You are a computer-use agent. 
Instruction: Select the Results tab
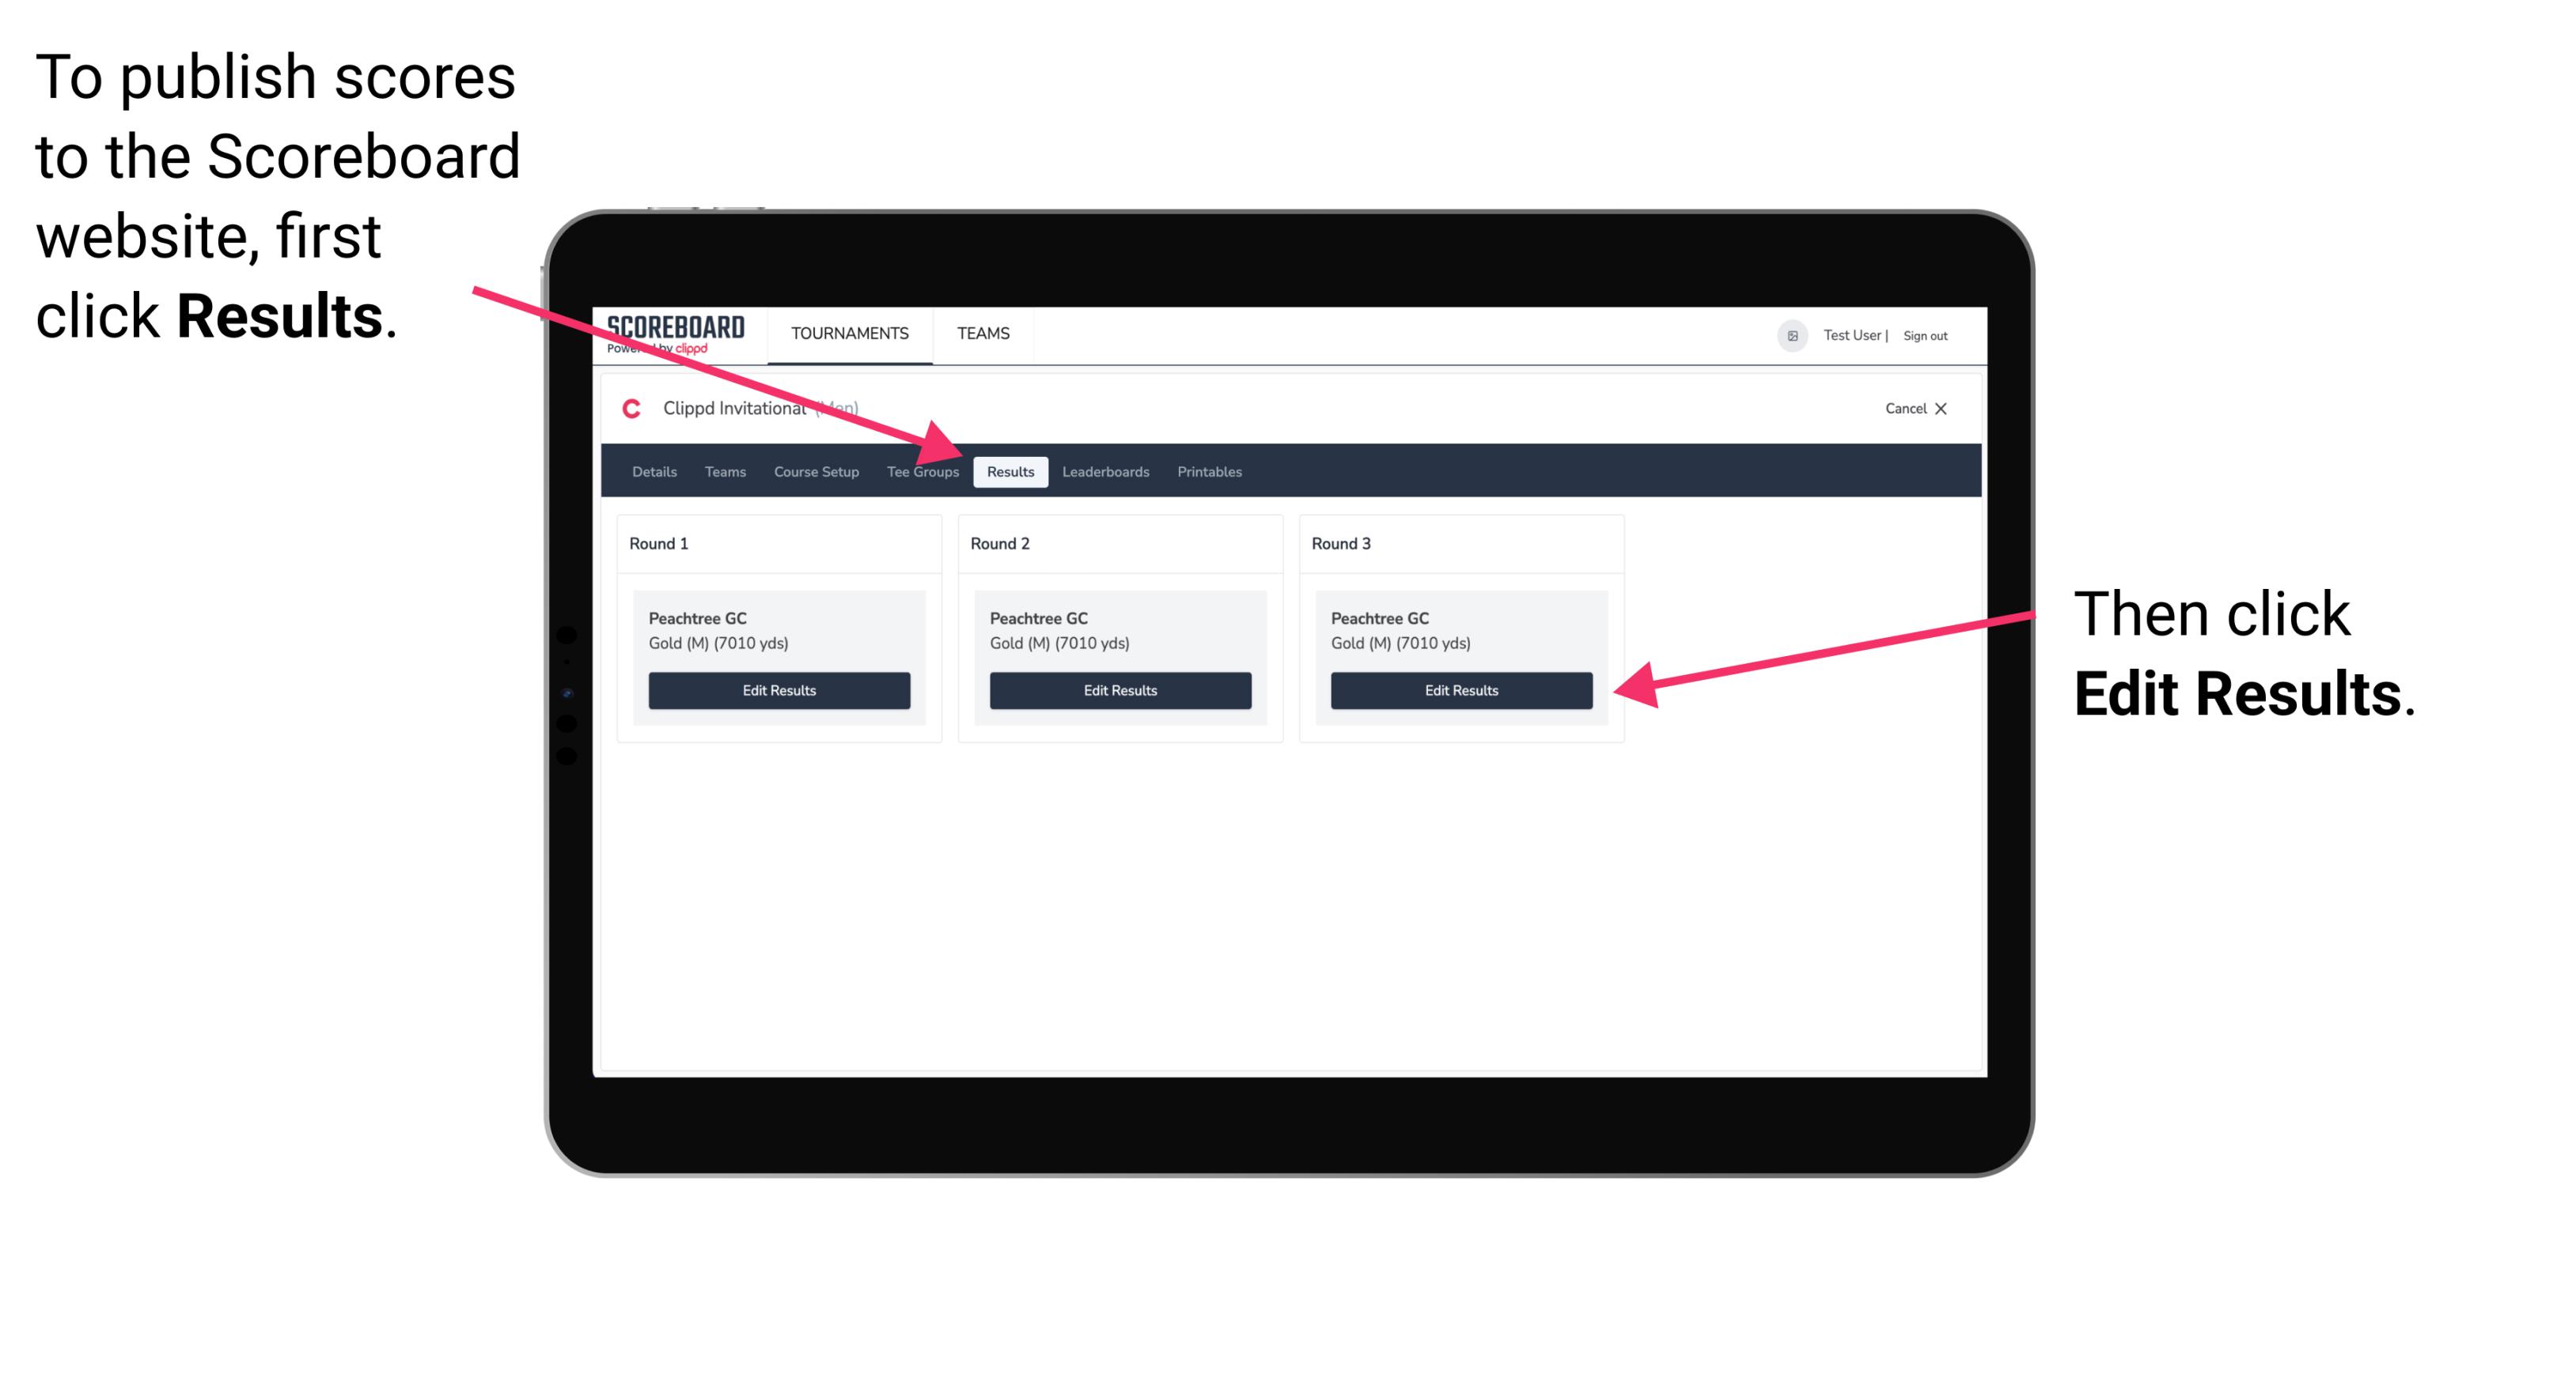[1007, 471]
